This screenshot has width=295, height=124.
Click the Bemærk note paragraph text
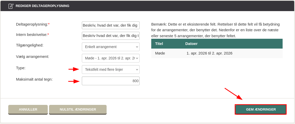216,30
